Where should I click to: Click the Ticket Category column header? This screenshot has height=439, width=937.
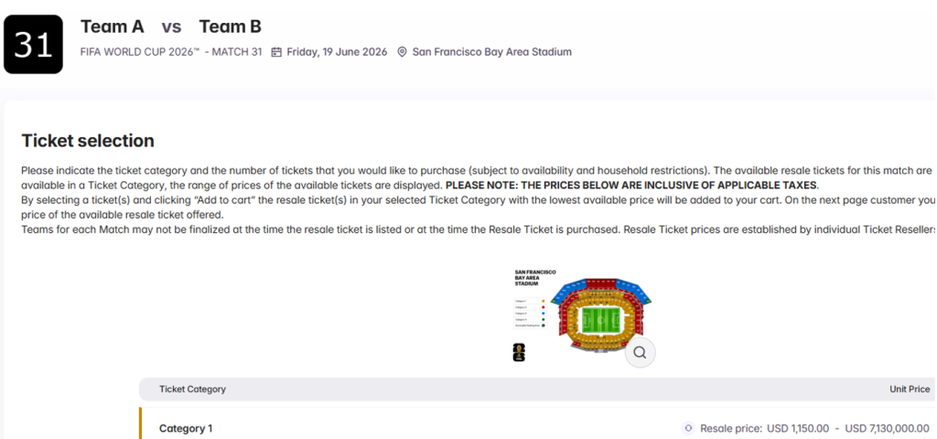coord(192,389)
